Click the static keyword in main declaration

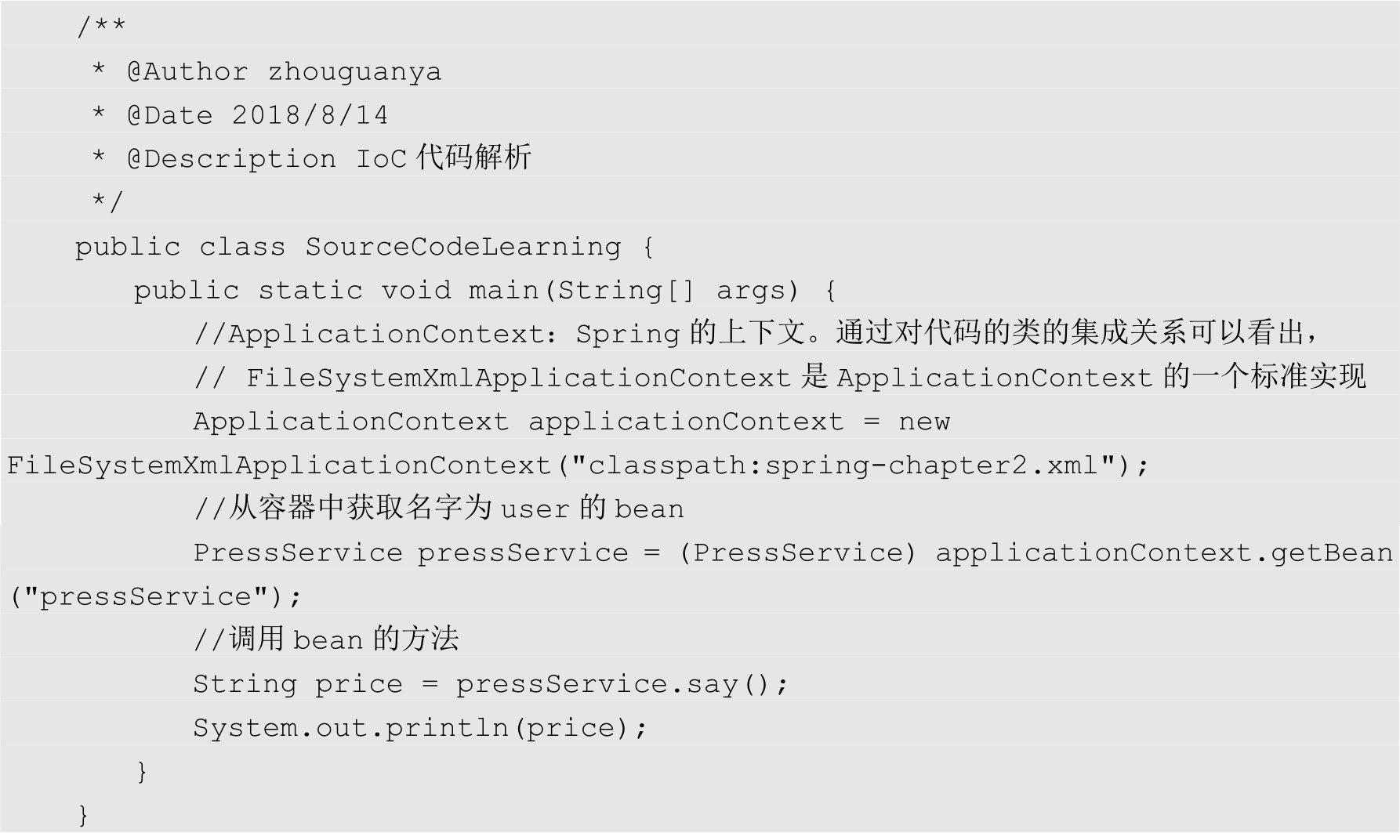(x=310, y=291)
